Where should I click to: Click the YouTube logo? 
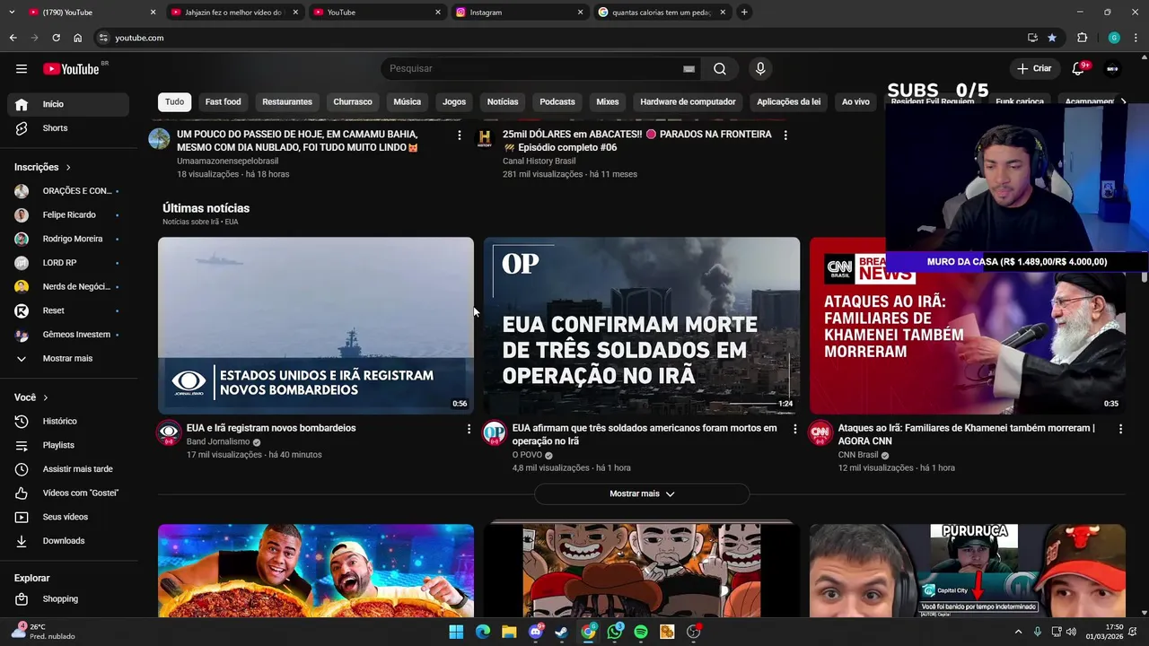click(x=71, y=69)
